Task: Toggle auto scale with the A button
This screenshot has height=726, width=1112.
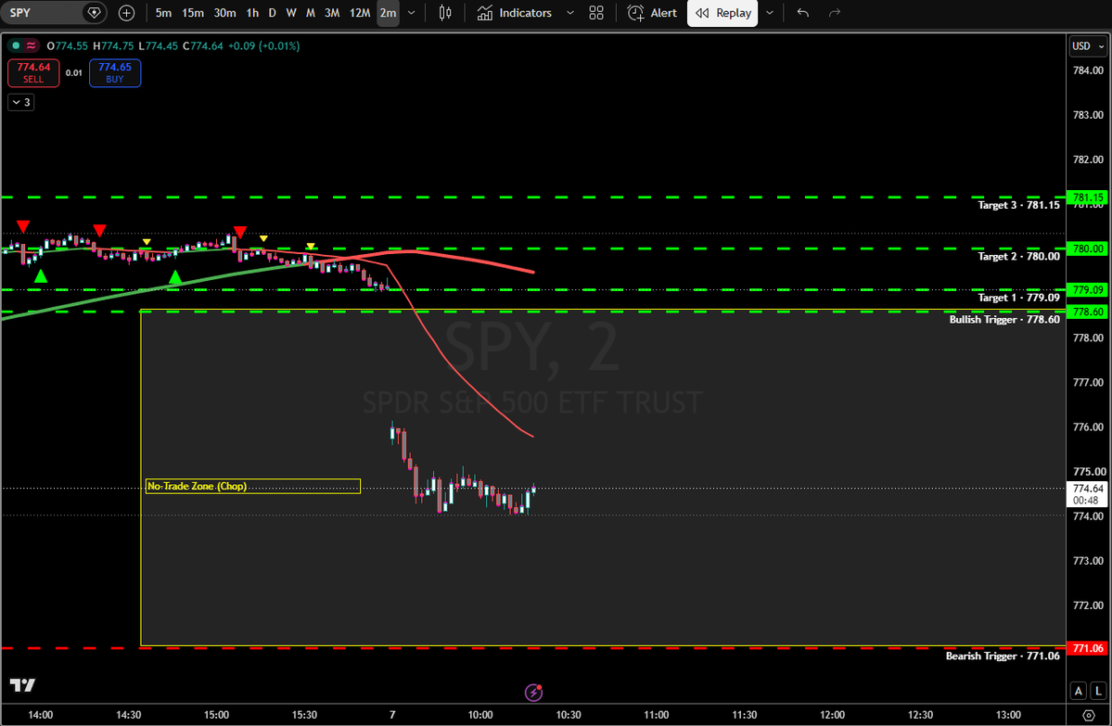Action: [x=1078, y=691]
